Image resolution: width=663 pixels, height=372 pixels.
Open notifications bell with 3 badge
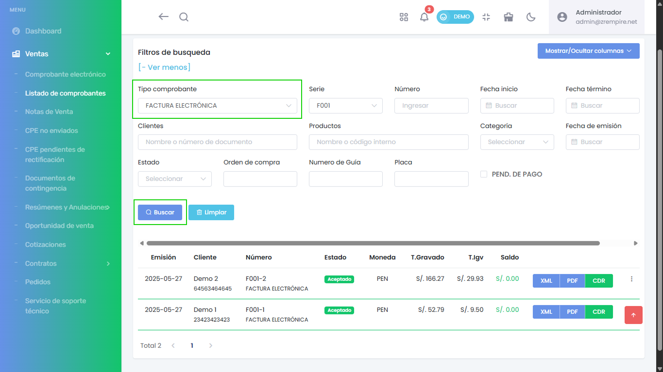pyautogui.click(x=424, y=17)
